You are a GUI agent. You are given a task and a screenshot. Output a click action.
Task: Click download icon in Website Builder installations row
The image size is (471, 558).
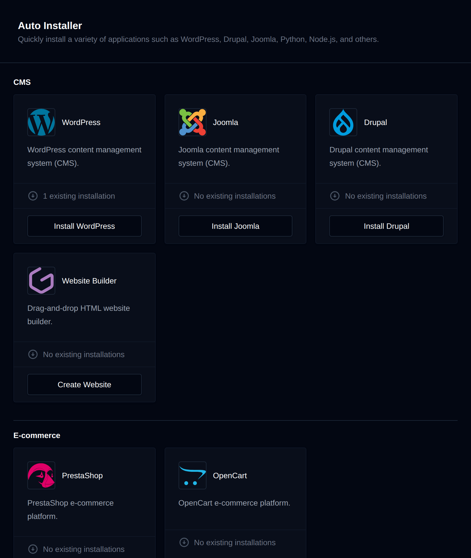point(33,354)
